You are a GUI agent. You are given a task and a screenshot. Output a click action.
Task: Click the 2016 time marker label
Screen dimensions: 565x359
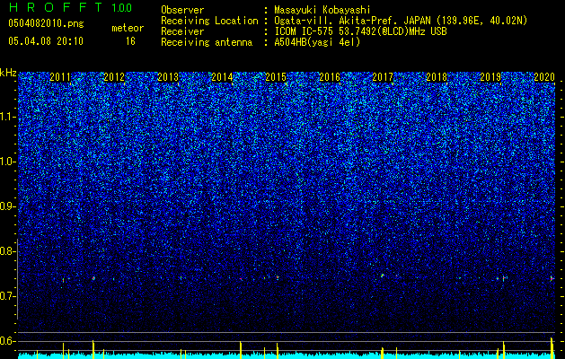click(330, 77)
